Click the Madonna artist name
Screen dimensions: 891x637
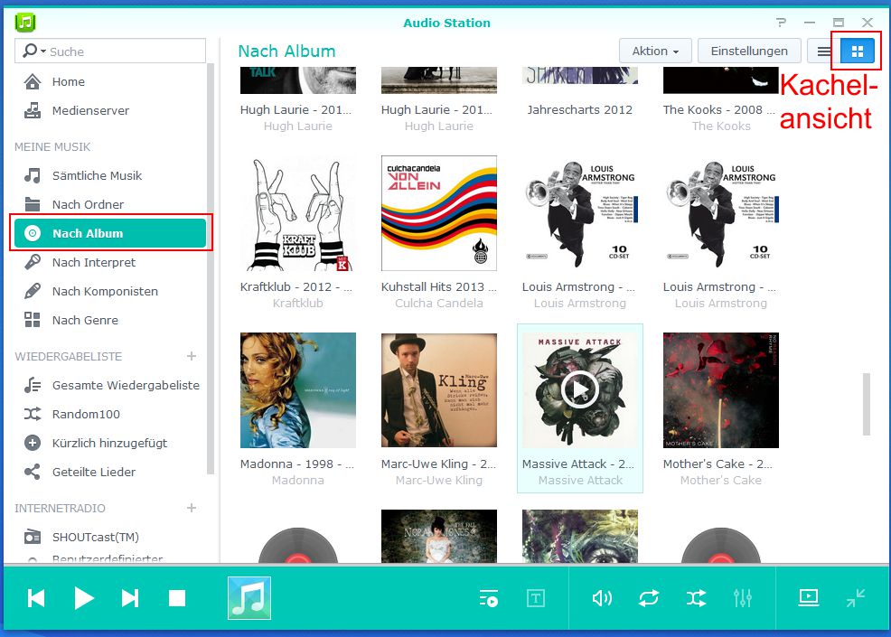coord(298,481)
